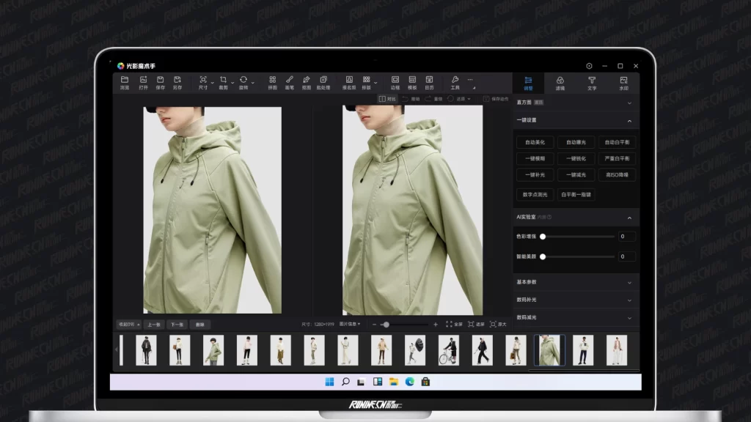Image resolution: width=751 pixels, height=422 pixels.
Task: Open 批处理 (Batch process) tool
Action: click(x=323, y=80)
